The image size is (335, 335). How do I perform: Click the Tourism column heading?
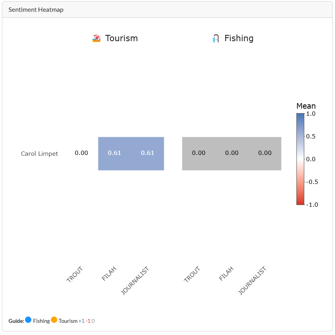[x=121, y=38]
